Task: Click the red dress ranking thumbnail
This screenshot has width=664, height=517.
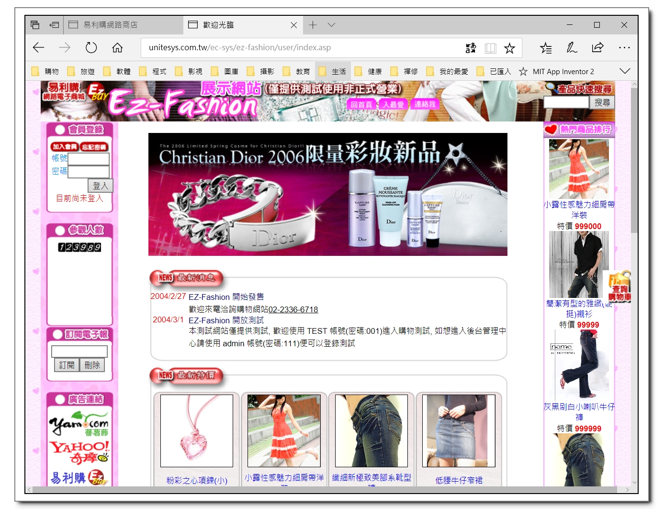Action: tap(579, 169)
